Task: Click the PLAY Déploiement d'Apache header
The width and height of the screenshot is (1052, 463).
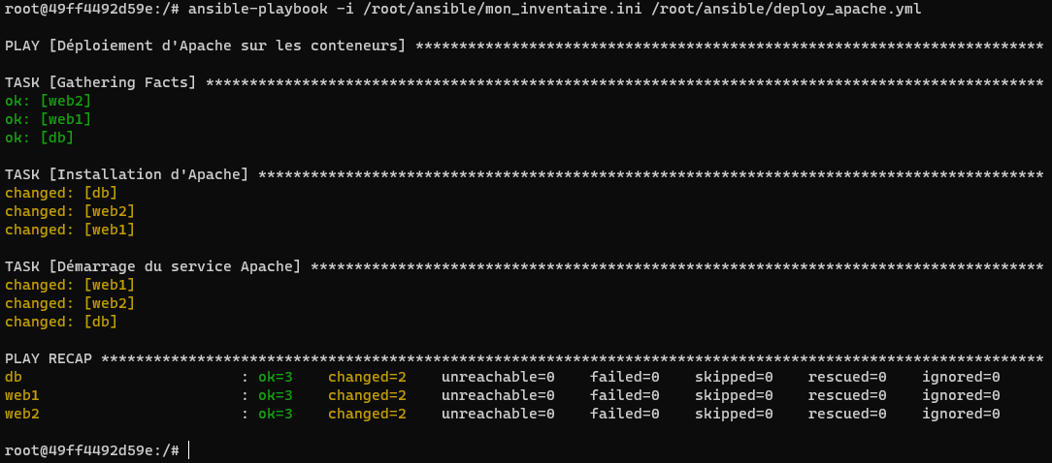Action: pos(206,46)
